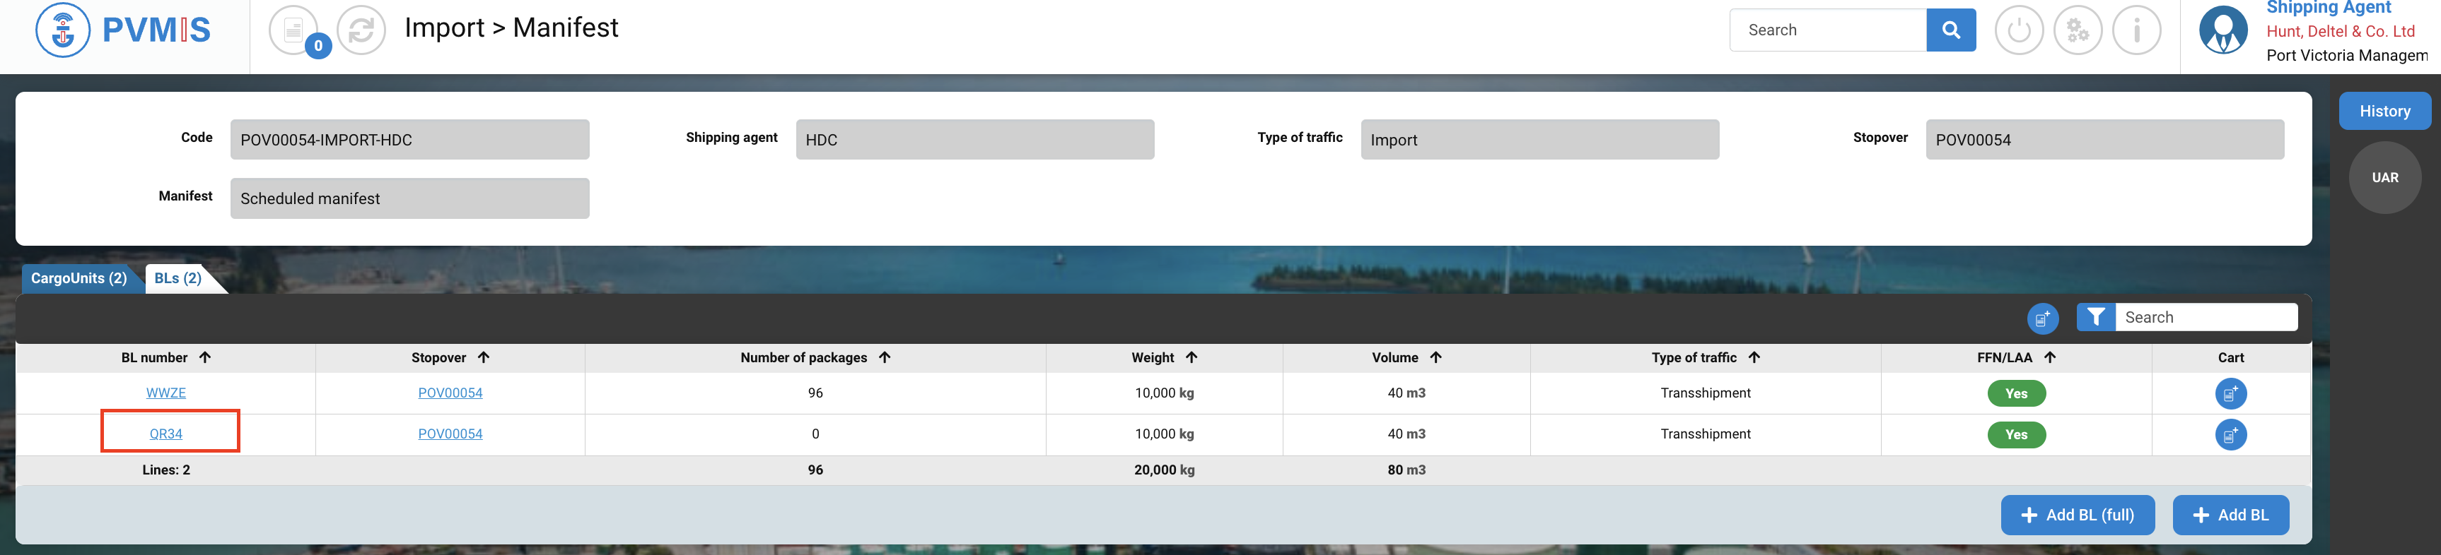The height and width of the screenshot is (555, 2441).
Task: Switch to the CargoUnits (2) tab
Action: (78, 278)
